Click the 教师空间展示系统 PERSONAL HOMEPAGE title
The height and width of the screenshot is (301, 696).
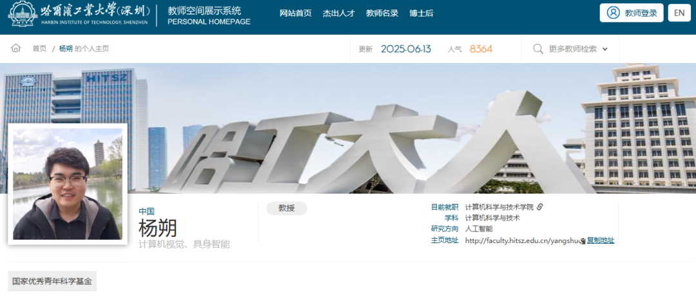coord(209,15)
